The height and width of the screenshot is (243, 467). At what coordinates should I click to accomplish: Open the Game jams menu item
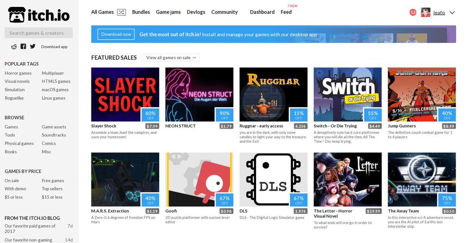[168, 12]
